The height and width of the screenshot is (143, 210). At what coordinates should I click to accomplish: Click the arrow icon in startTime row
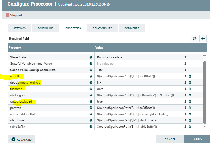(185, 120)
